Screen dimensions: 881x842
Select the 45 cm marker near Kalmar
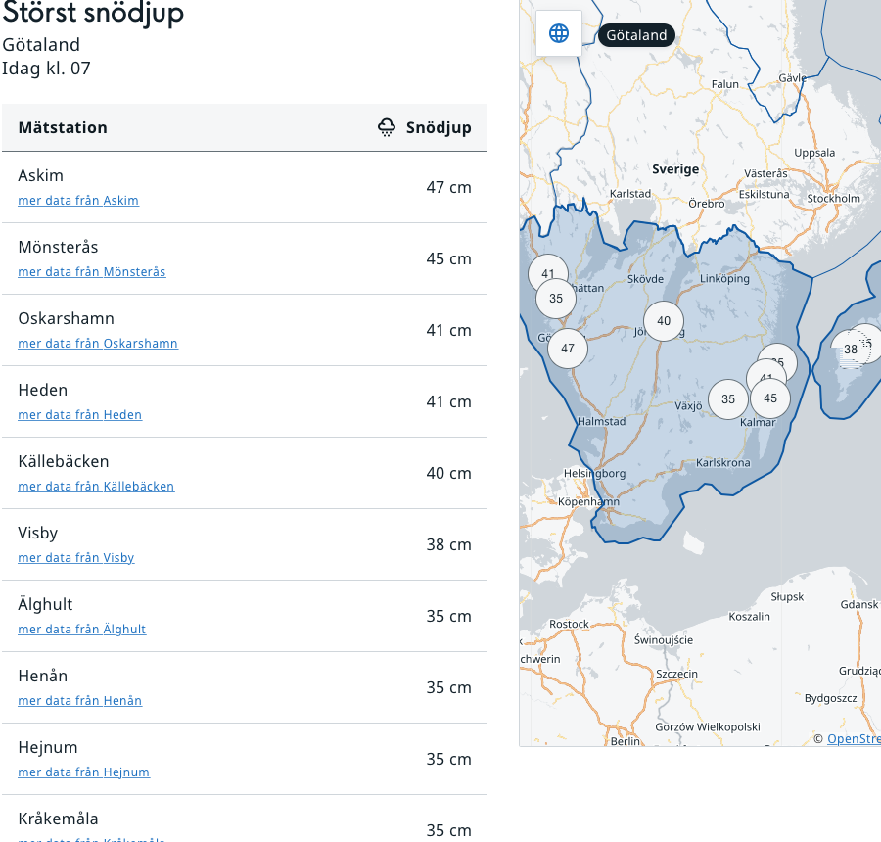[x=770, y=398]
